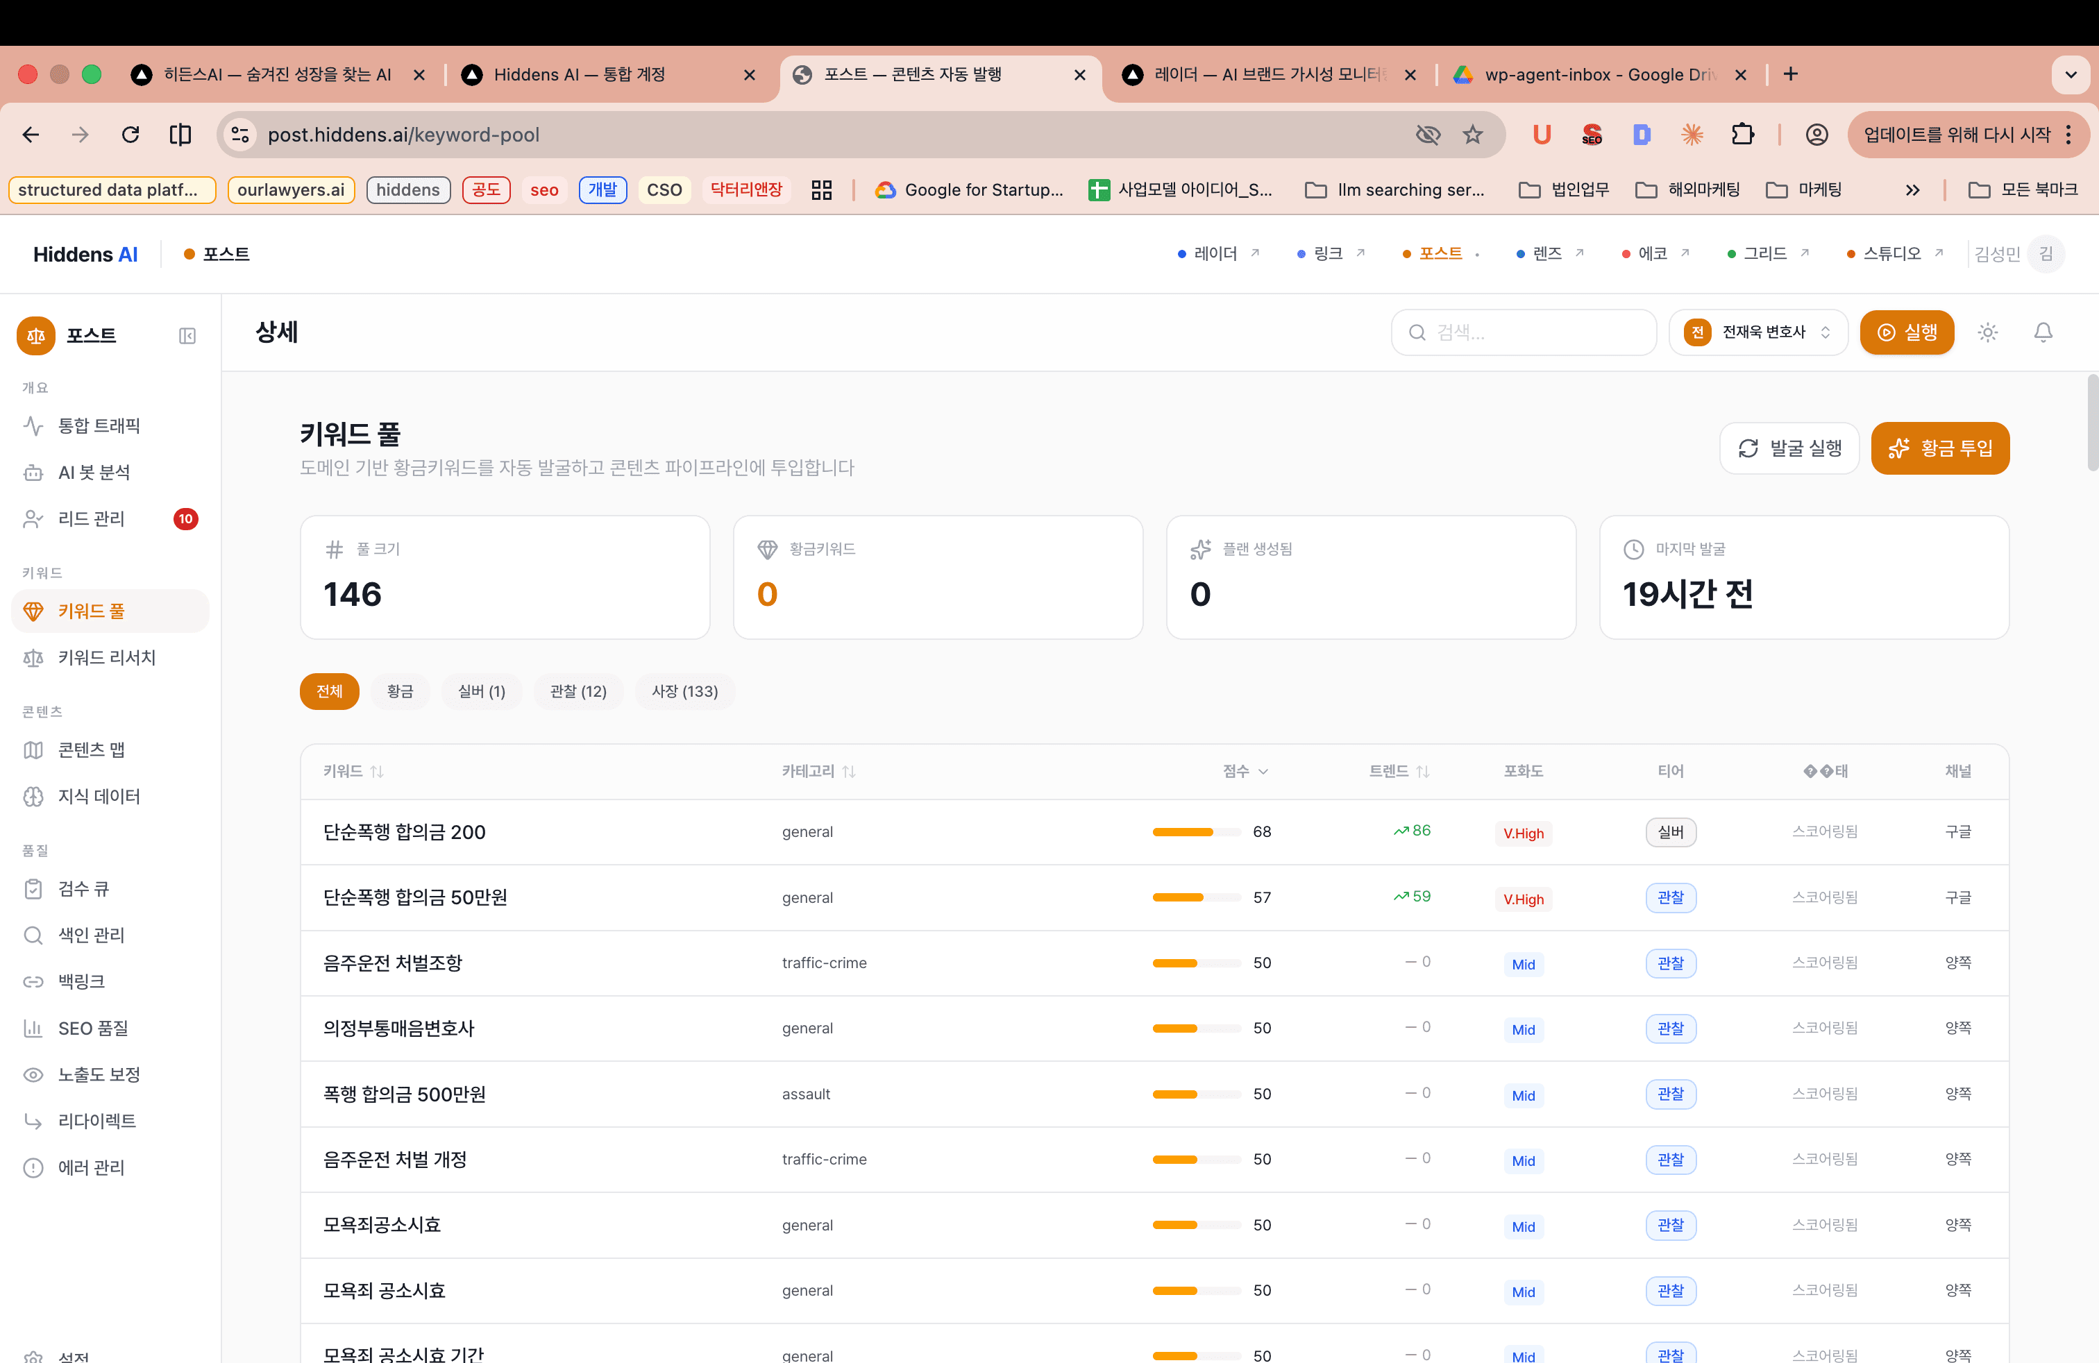Open 렌즈 product link in header

pyautogui.click(x=1551, y=254)
